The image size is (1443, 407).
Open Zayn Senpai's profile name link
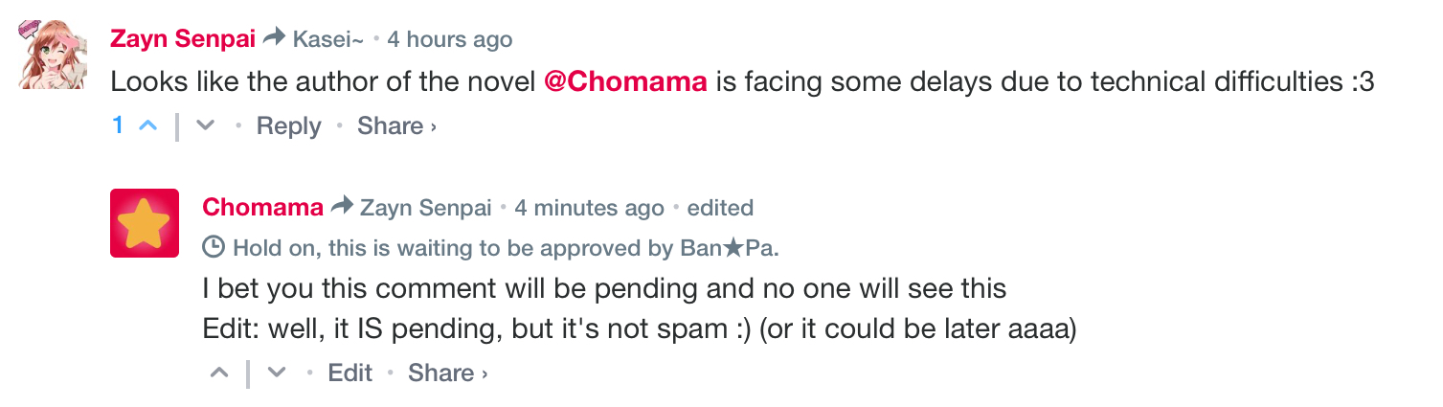[183, 39]
